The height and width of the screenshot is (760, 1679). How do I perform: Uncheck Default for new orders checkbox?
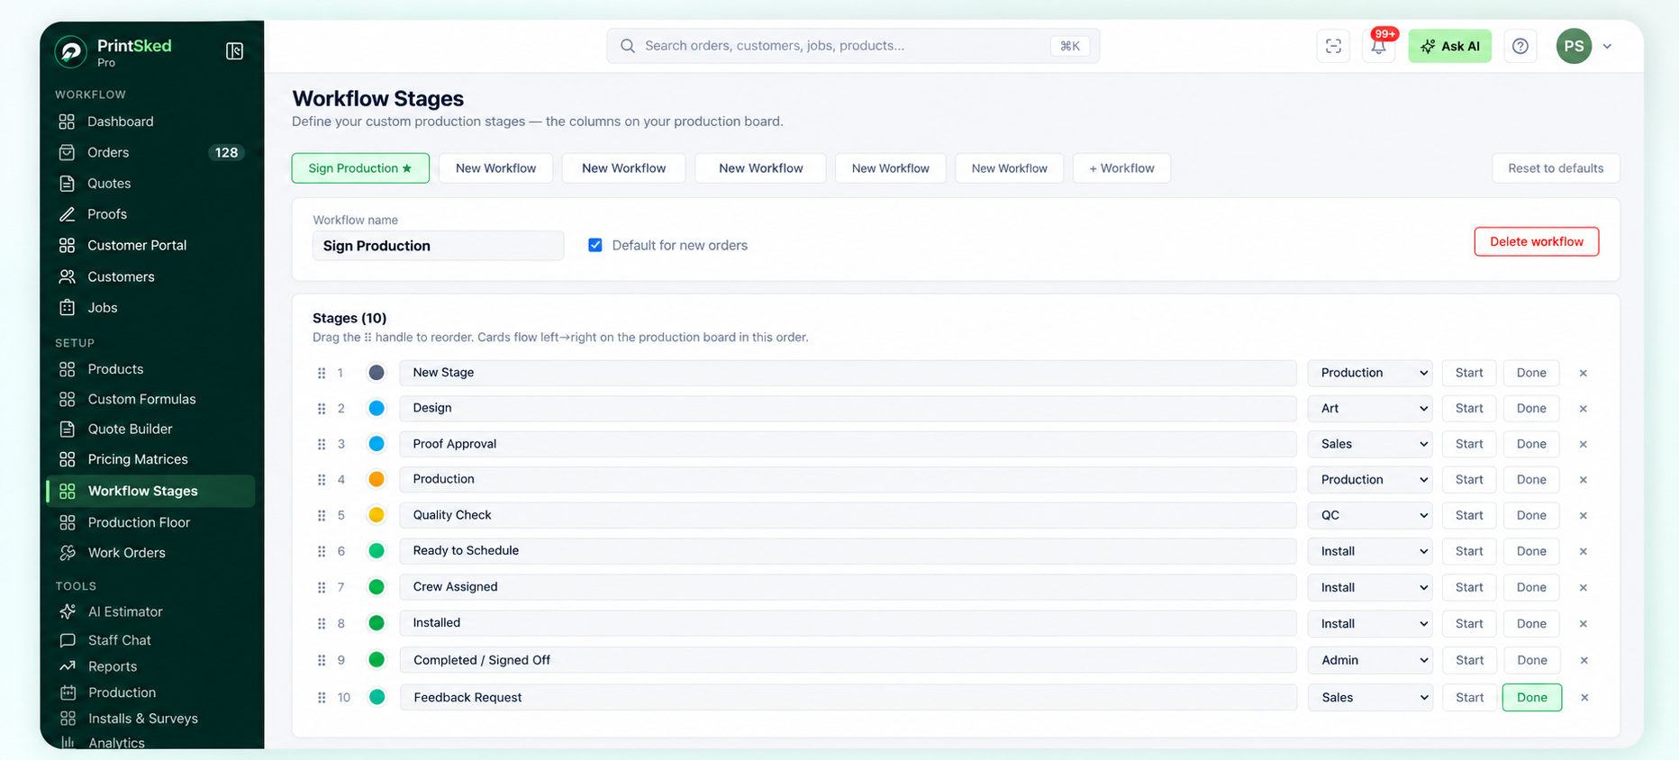(595, 245)
